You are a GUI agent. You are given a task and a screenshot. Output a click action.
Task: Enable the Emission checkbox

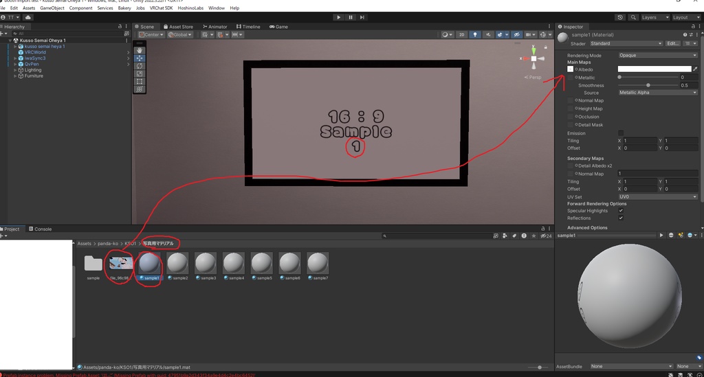coord(621,133)
